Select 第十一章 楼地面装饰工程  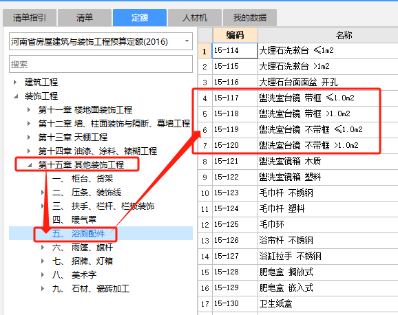85,110
